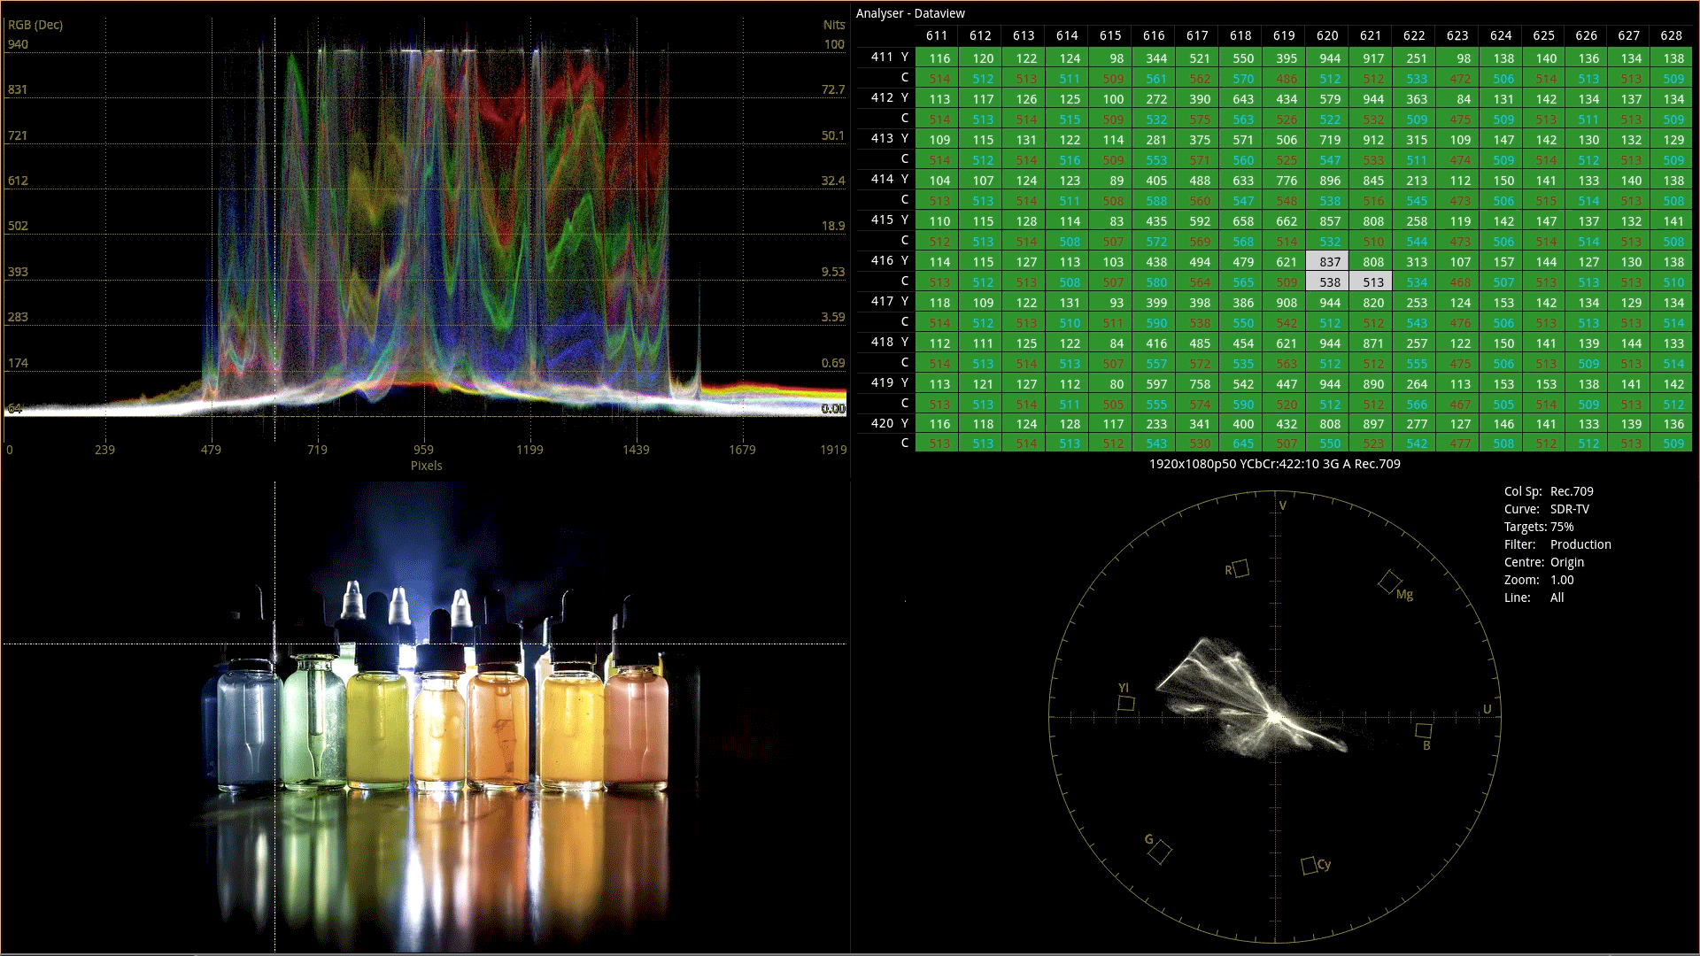The image size is (1700, 956).
Task: Select the highlighted 837 luma cell
Action: click(x=1329, y=262)
